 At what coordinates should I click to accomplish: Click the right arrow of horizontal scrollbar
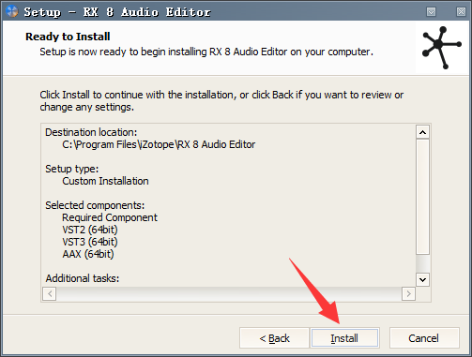[408, 293]
